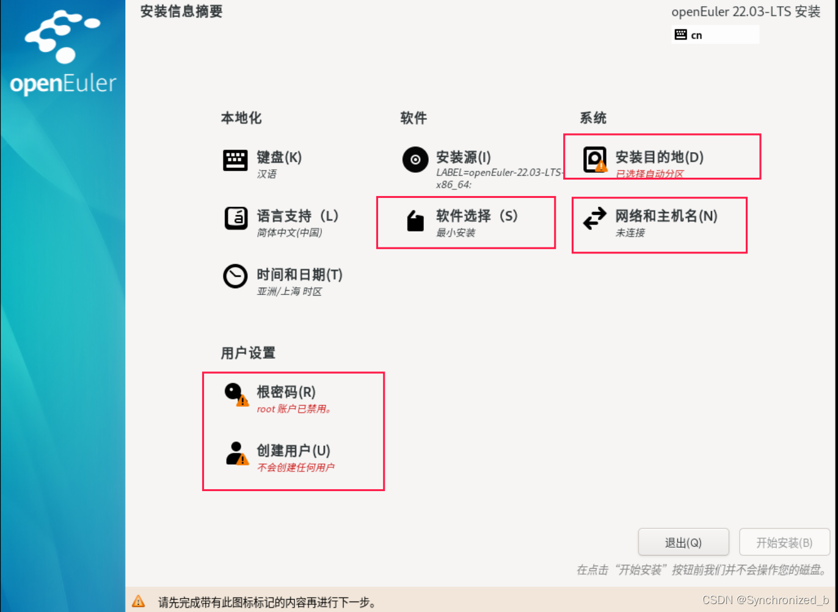Viewport: 838px width, 612px height.
Task: Open 安装目的地(D) configuration
Action: coord(660,157)
